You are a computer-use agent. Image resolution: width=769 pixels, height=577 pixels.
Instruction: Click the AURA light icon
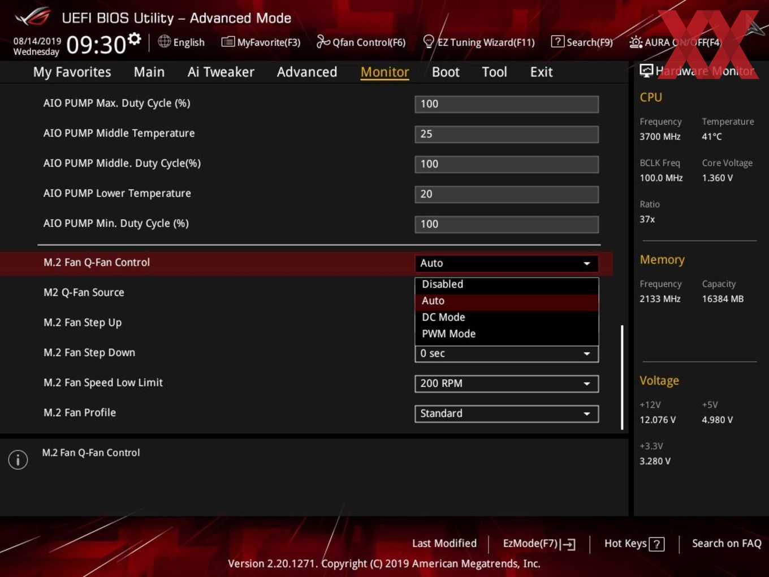636,42
